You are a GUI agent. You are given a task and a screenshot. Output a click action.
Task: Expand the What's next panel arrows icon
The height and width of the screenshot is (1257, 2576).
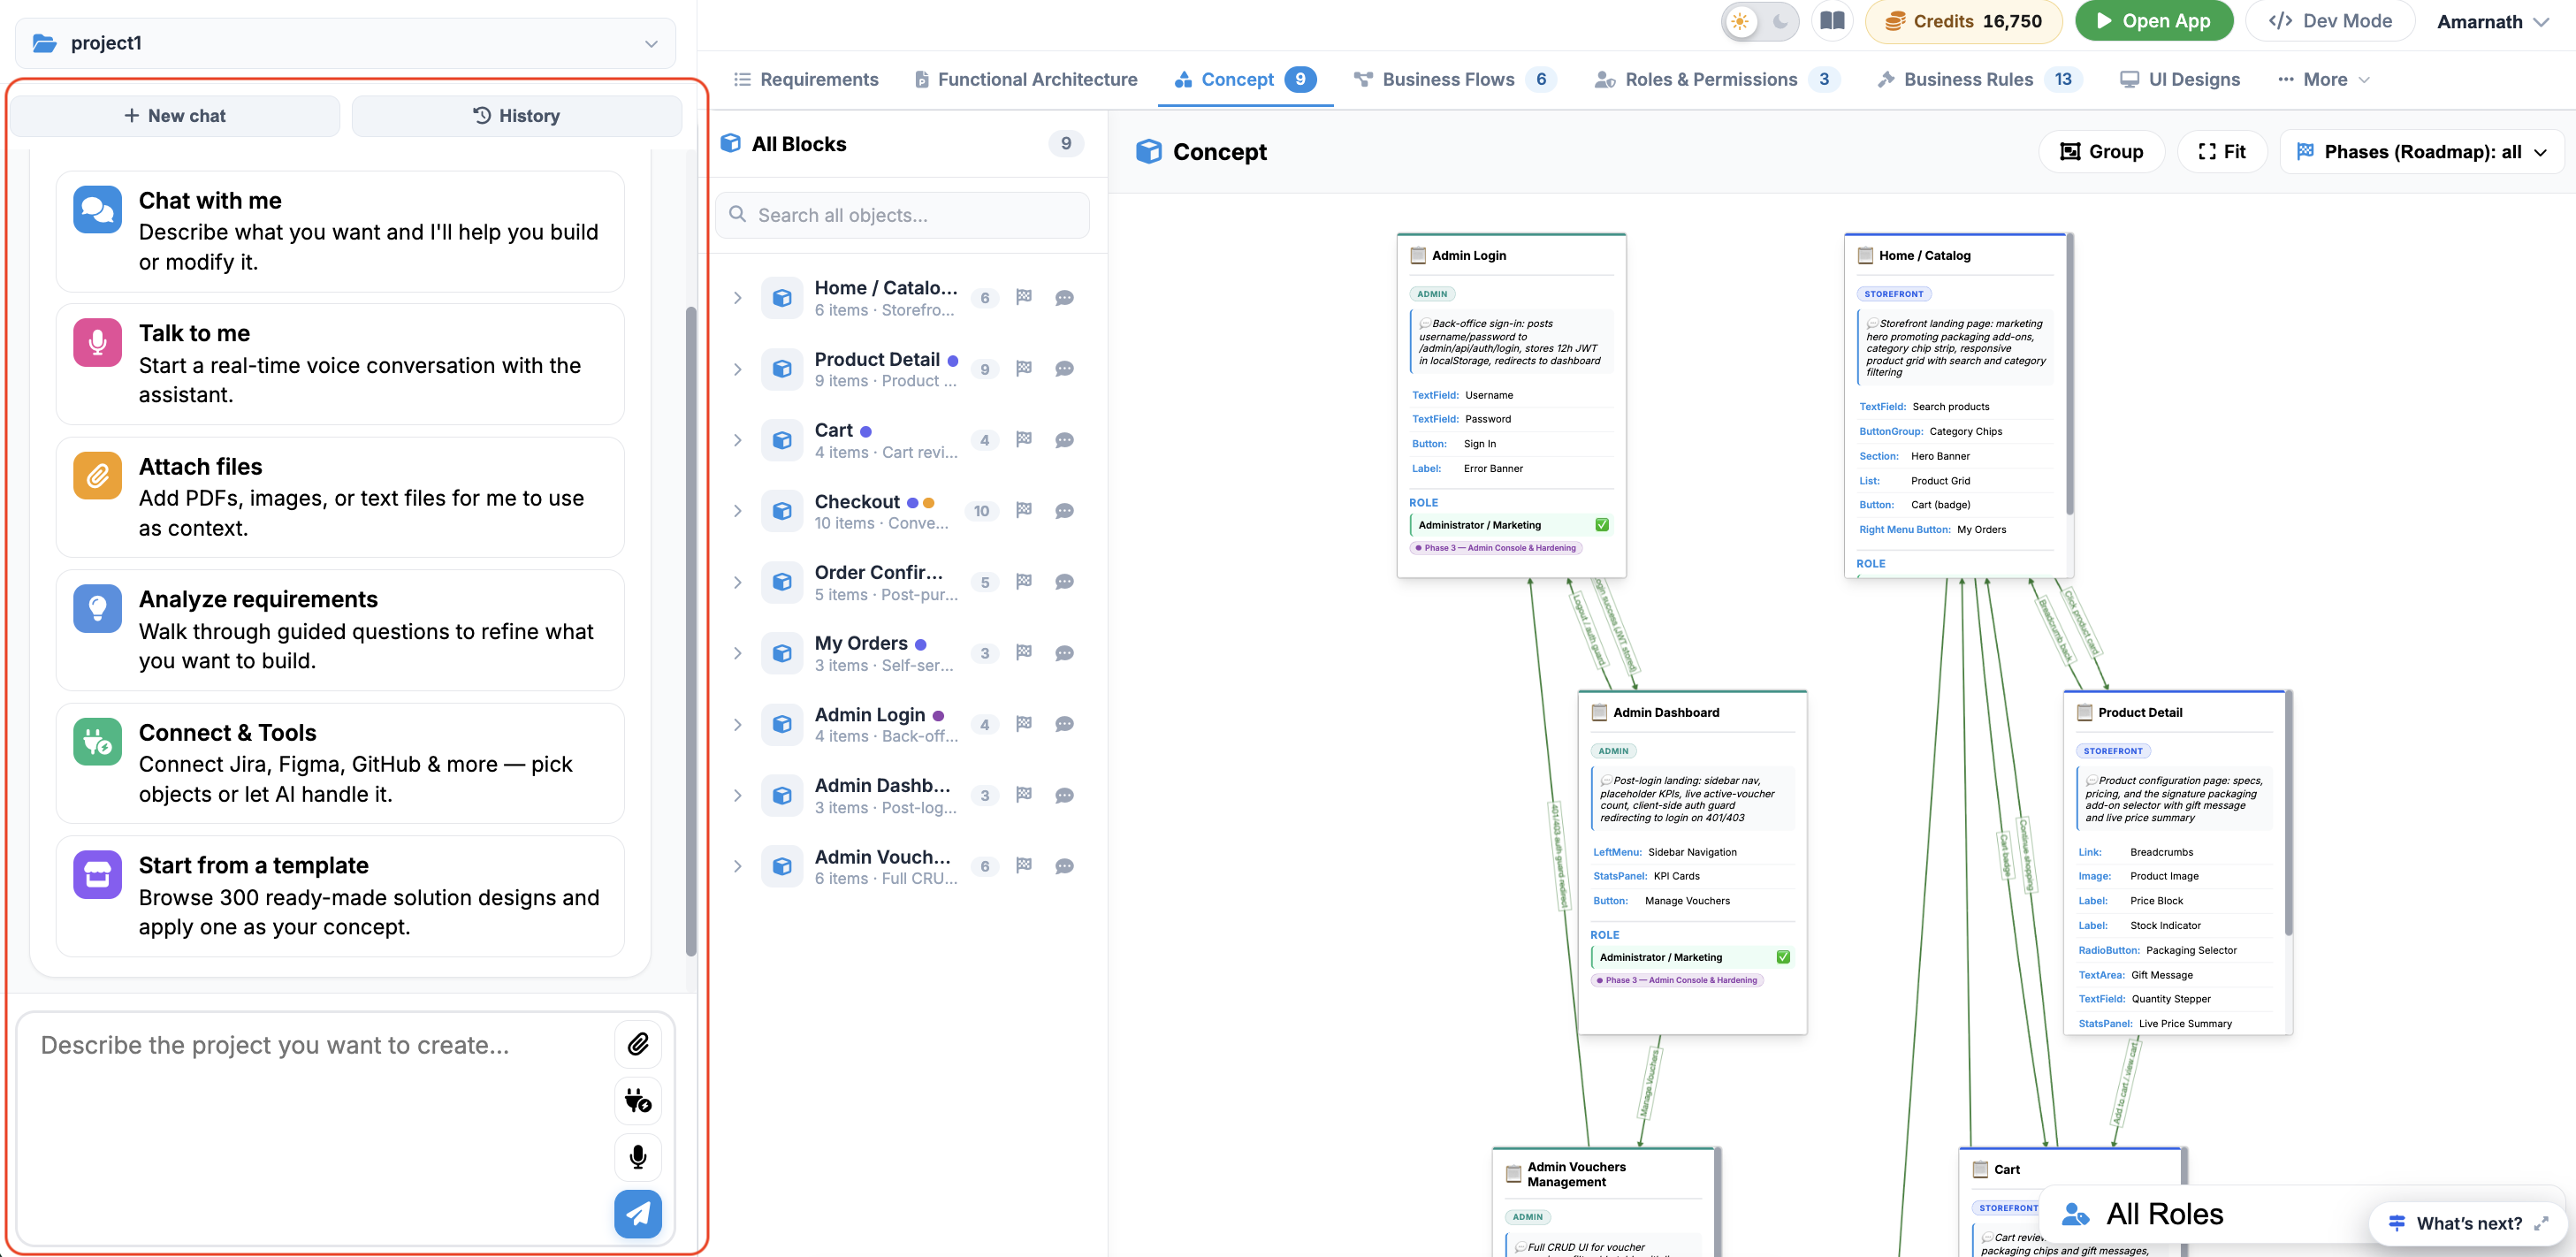2541,1223
